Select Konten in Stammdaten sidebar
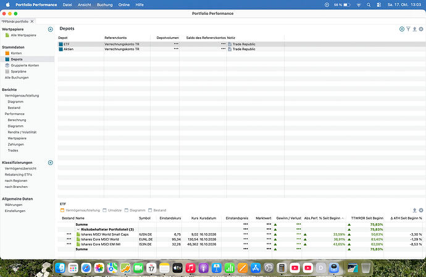The height and width of the screenshot is (277, 426). click(x=16, y=53)
